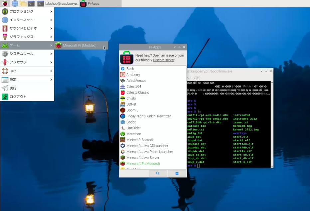
Task: Click the Marathon icon in Pi-Apps
Action: pos(123,134)
